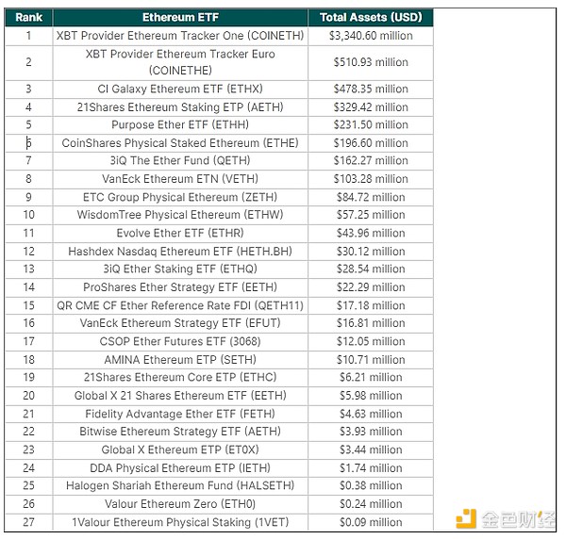
Task: Click Hashdex Nasdaq Ethereum ETF (HETH.BH)
Action: [x=180, y=252]
